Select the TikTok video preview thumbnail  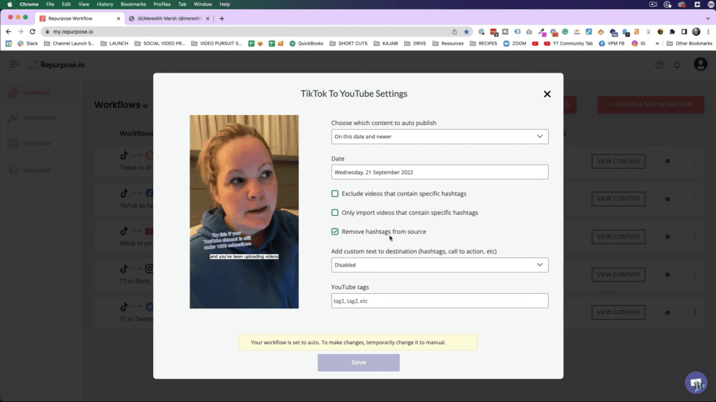click(244, 211)
